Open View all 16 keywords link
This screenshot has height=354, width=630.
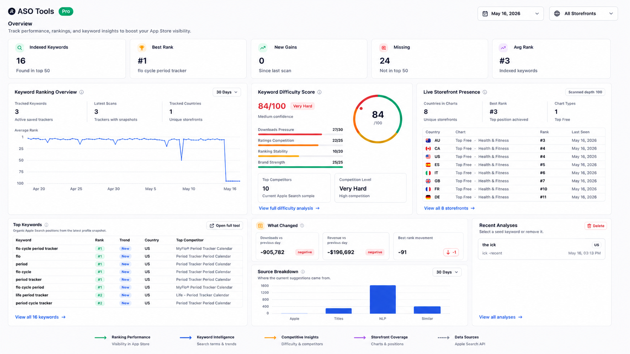(40, 317)
